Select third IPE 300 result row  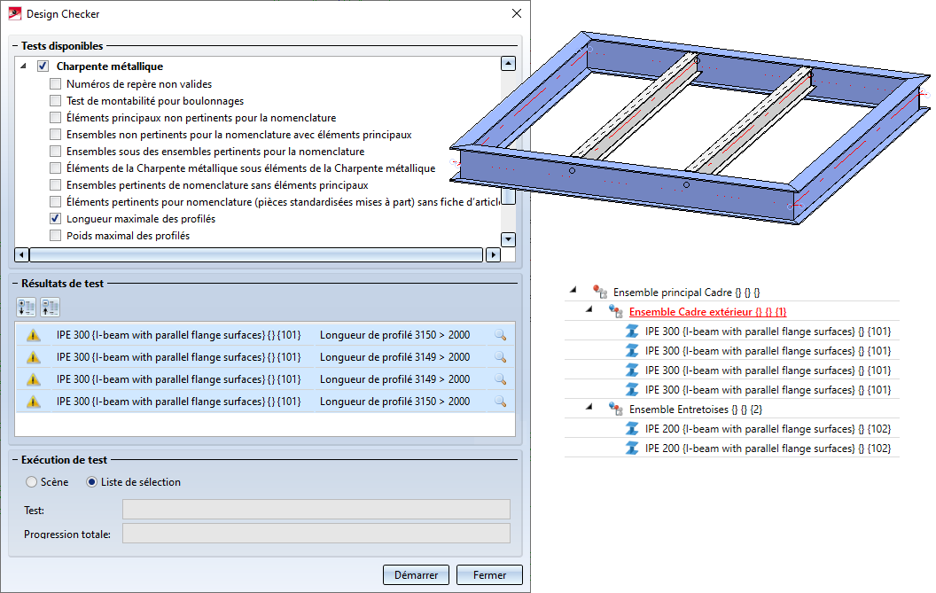pyautogui.click(x=264, y=379)
